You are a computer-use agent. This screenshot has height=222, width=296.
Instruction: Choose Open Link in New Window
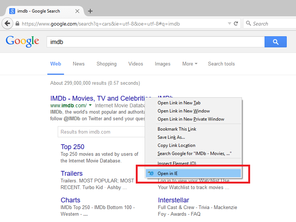click(x=194, y=111)
